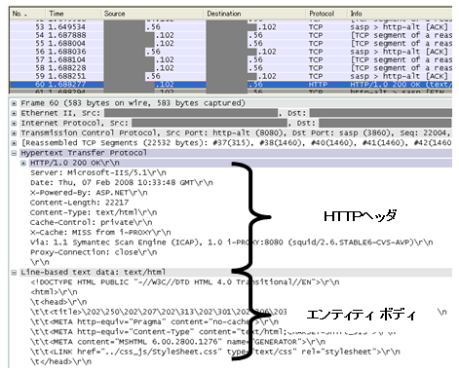Screen dimensions: 459x374
Task: Sort packets by No. column header
Action: [27, 14]
